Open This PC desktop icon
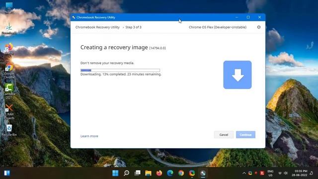318x179 pixels. coord(9,8)
